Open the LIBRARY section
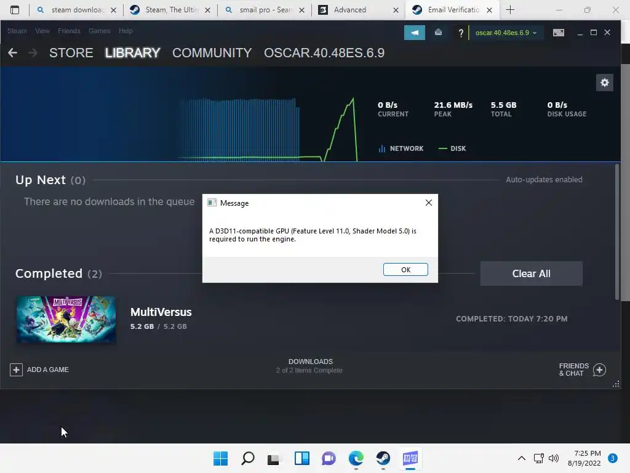This screenshot has width=630, height=473. click(133, 53)
